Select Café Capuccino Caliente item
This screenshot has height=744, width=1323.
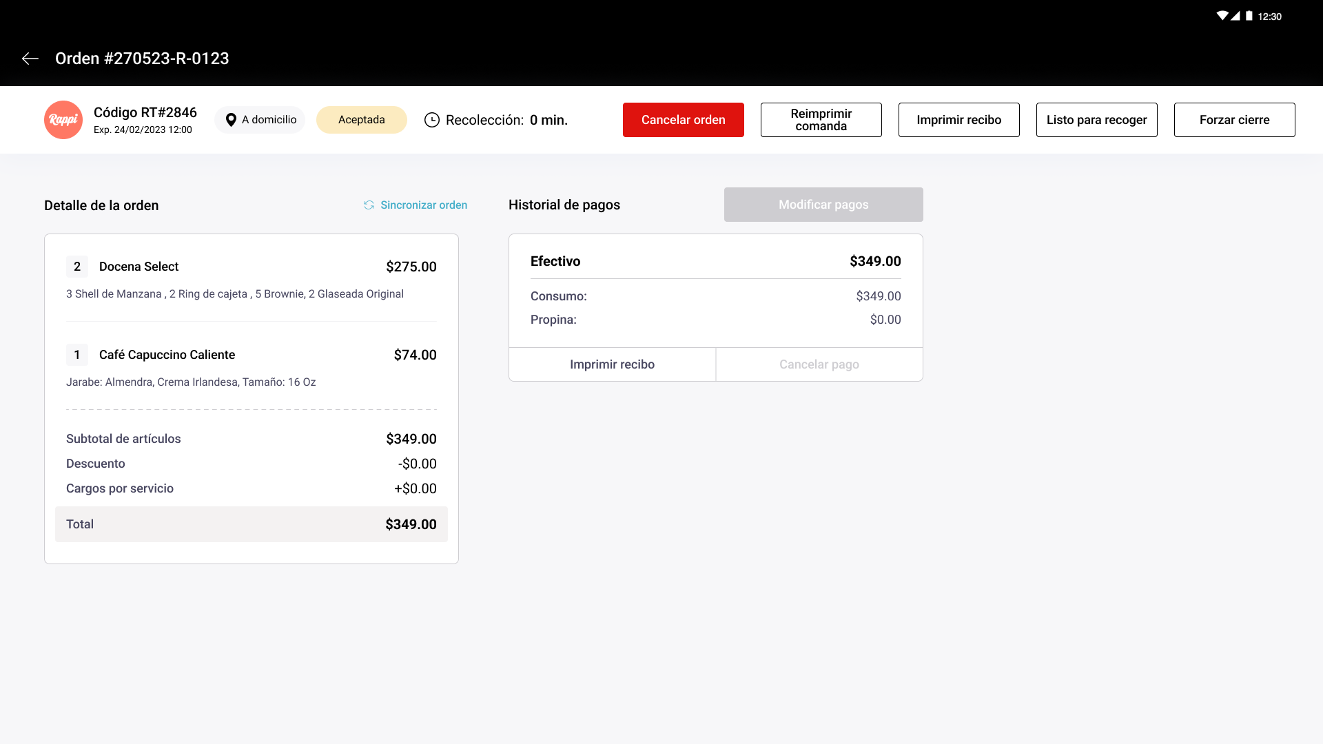point(167,355)
